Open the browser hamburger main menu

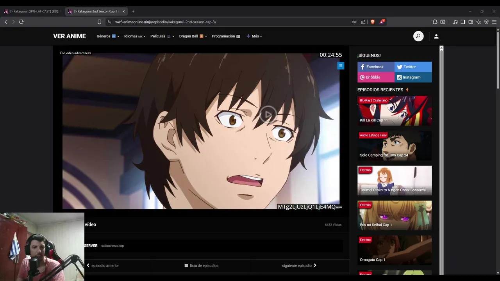(494, 22)
